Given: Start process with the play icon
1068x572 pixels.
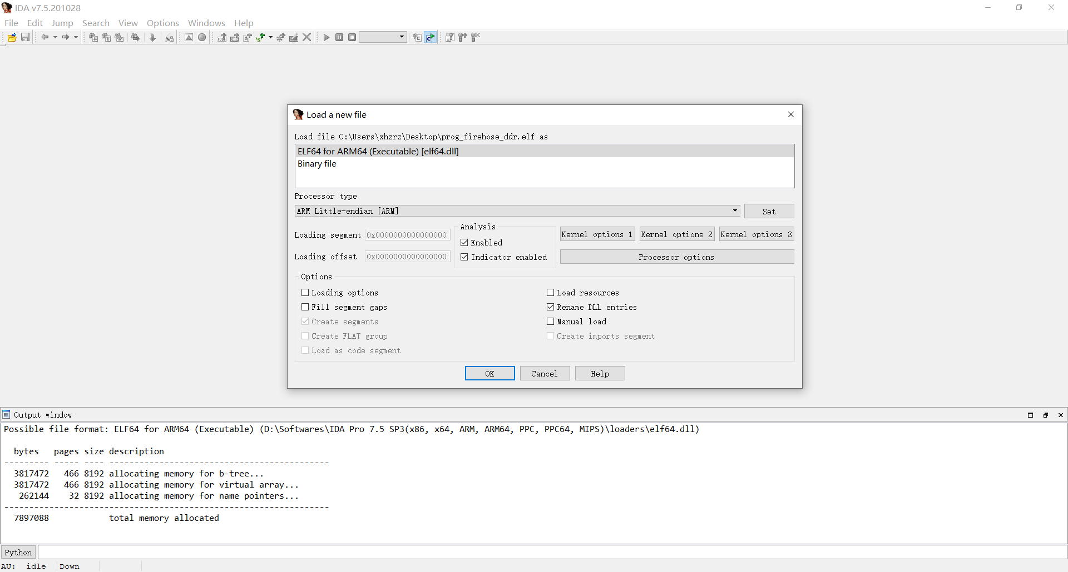Looking at the screenshot, I should 327,37.
